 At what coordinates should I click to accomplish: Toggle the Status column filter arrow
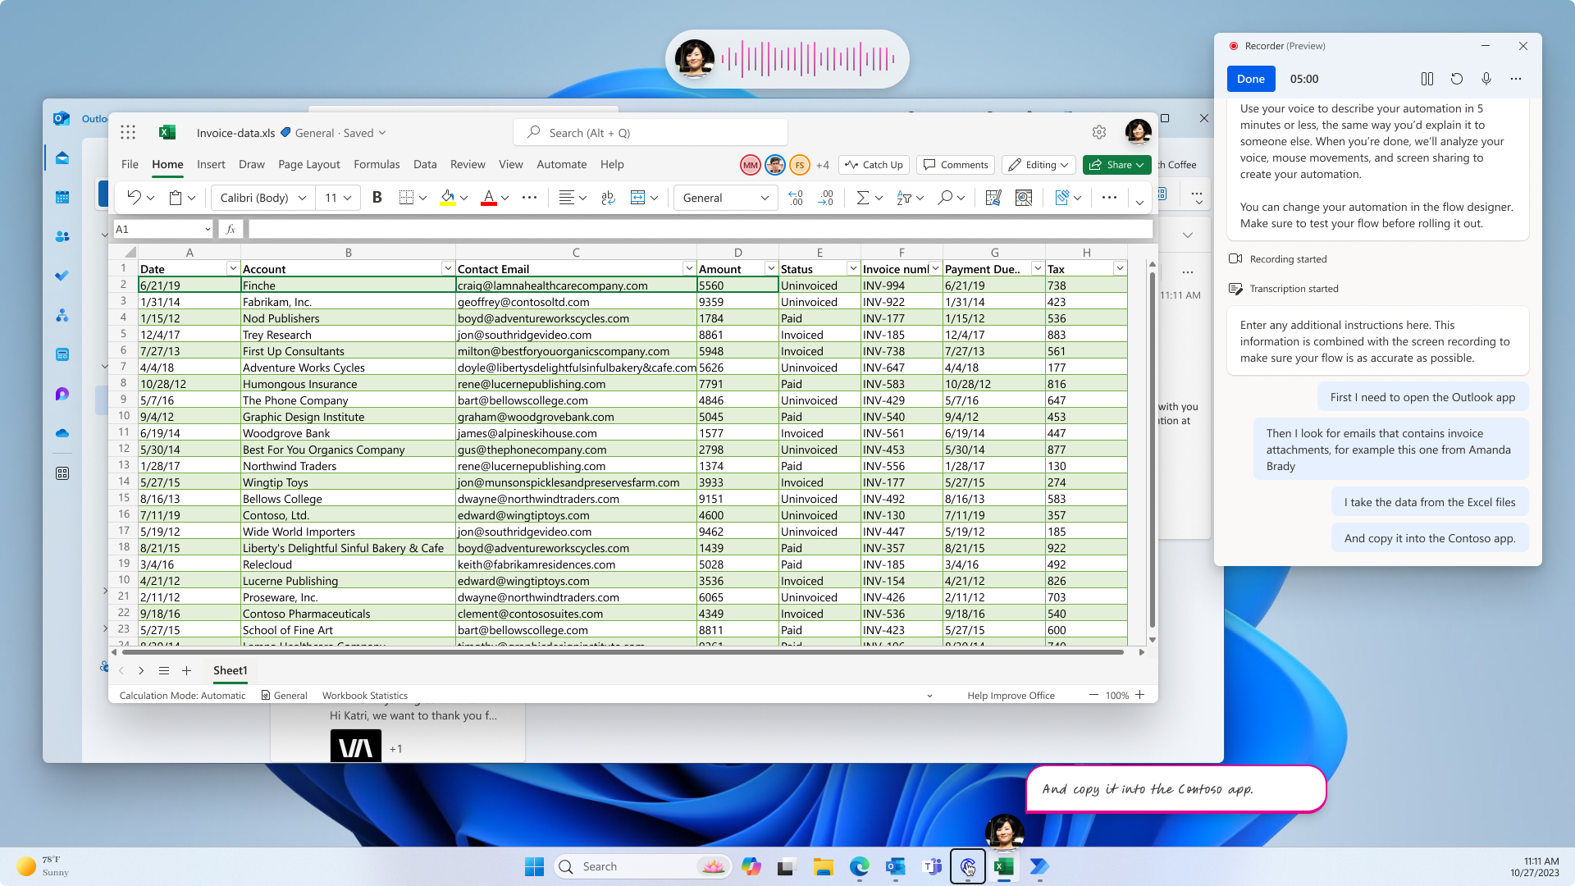852,269
